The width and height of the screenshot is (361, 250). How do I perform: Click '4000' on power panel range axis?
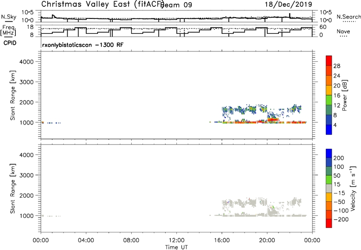click(27, 62)
